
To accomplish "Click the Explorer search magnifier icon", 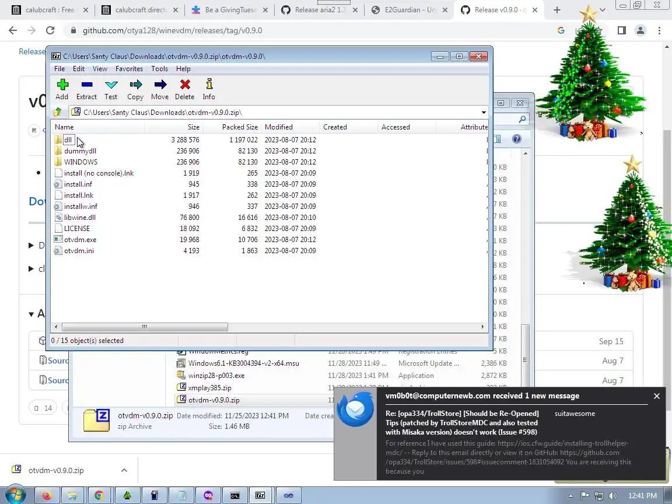I will 522,119.
